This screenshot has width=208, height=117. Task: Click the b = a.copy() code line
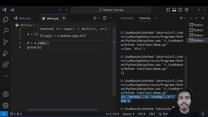coord(38,43)
